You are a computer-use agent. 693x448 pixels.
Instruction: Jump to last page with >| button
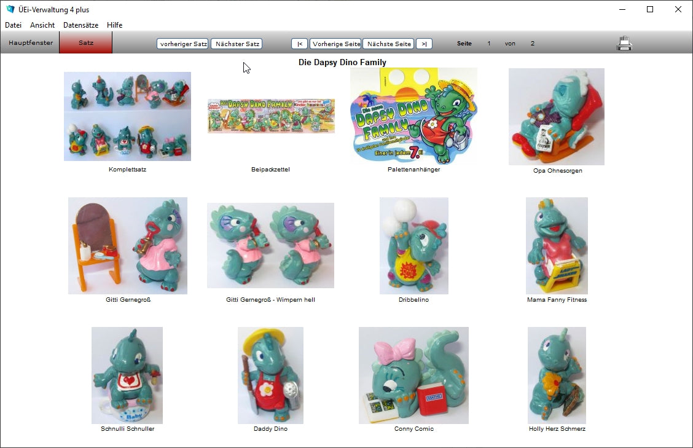424,44
